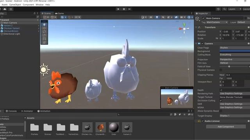Click the handle rotation (global/local) icon
The width and height of the screenshot is (250, 140).
52,17
